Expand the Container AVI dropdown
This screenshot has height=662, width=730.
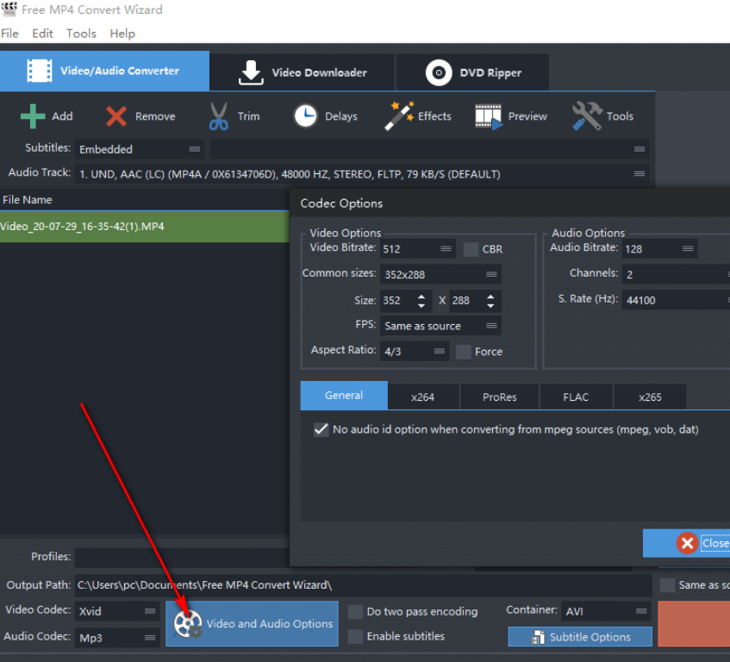(607, 611)
